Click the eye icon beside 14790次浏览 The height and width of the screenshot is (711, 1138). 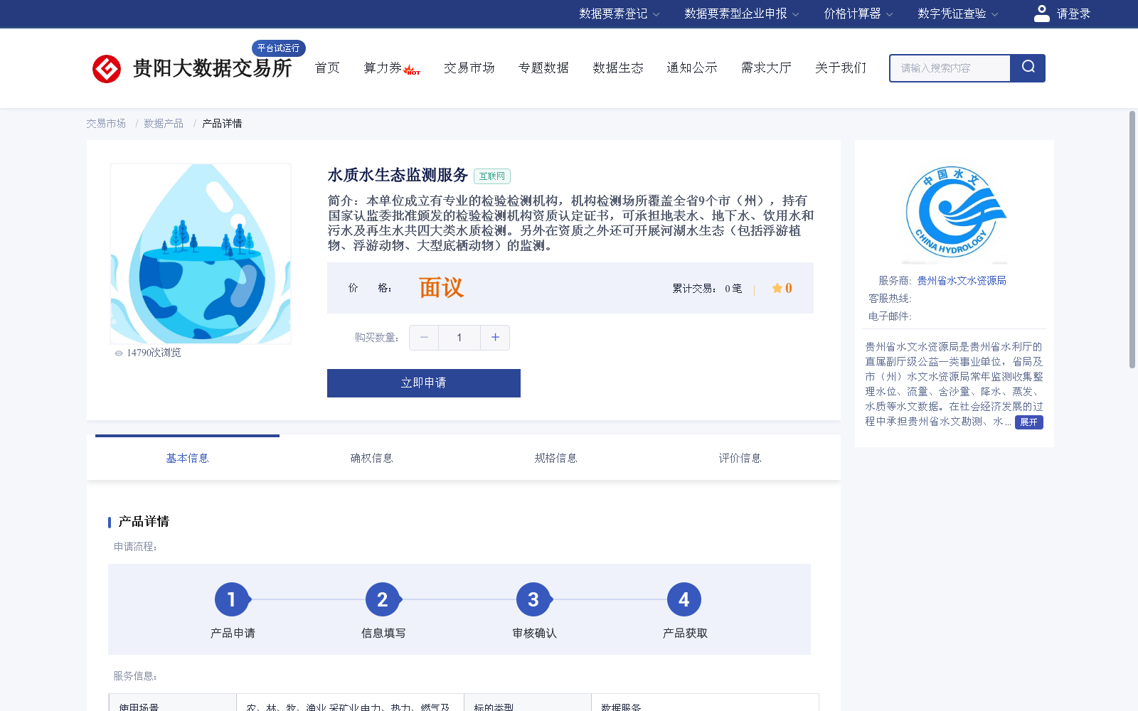pyautogui.click(x=119, y=353)
